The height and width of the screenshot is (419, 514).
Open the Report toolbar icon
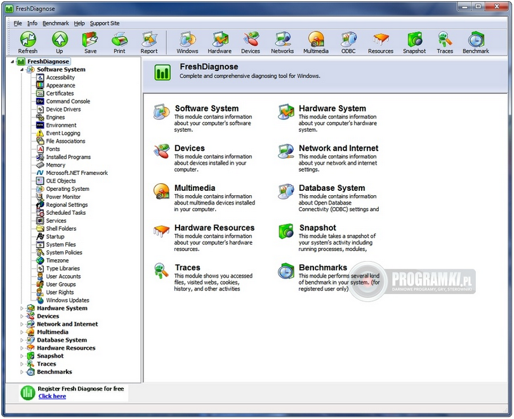click(x=149, y=39)
